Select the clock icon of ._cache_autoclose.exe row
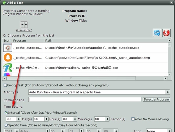175x132 pixels. tap(8, 48)
